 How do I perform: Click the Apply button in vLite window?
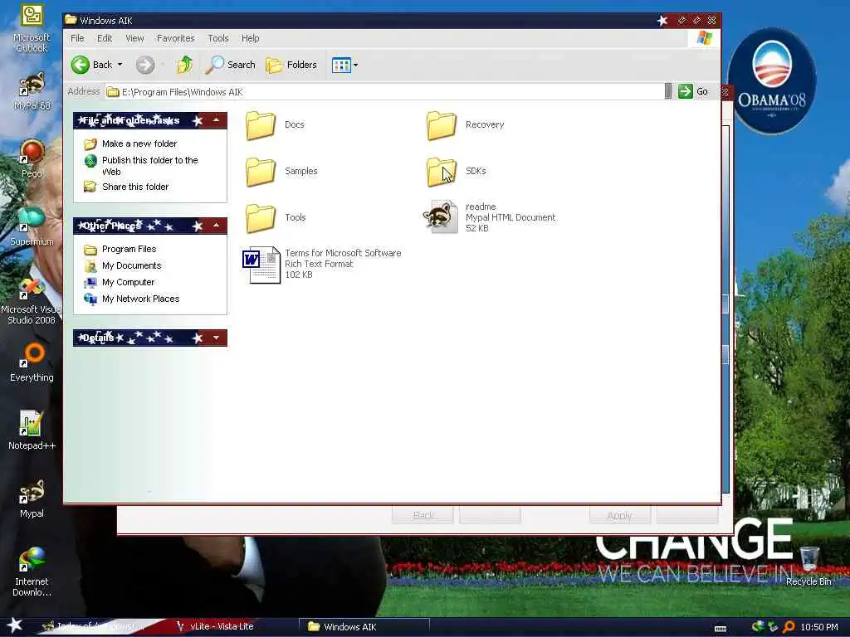click(619, 515)
